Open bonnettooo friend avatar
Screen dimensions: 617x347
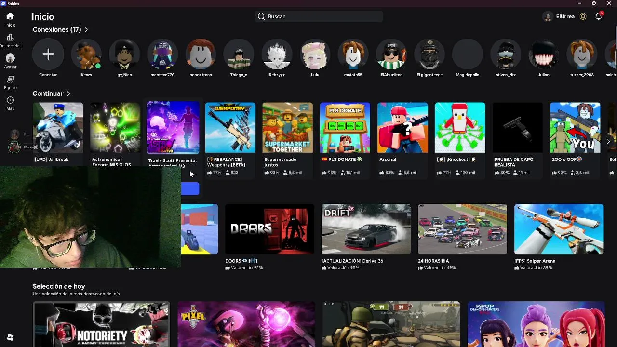click(x=201, y=54)
